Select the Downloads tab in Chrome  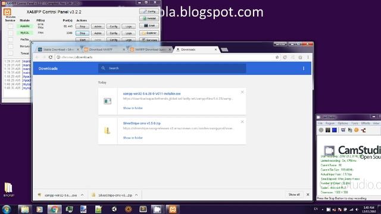[x=196, y=49]
